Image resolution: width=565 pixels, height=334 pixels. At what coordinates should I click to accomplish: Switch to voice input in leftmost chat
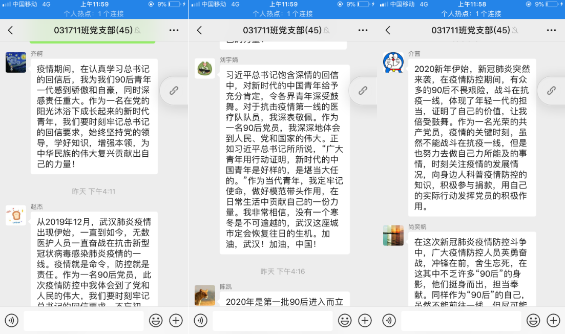[12, 321]
